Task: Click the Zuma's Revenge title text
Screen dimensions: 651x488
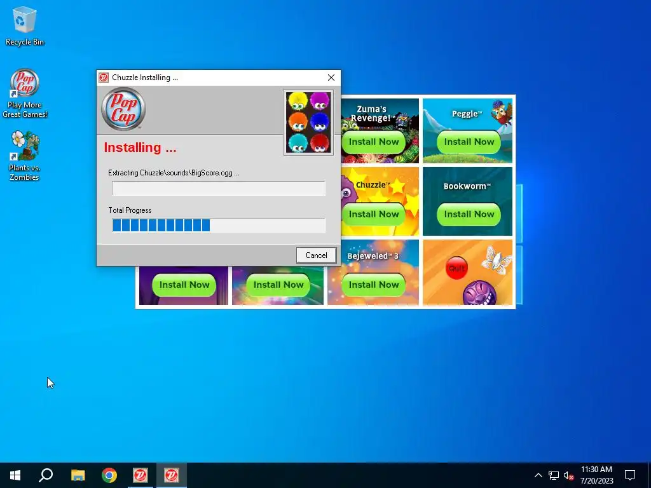Action: (x=371, y=113)
